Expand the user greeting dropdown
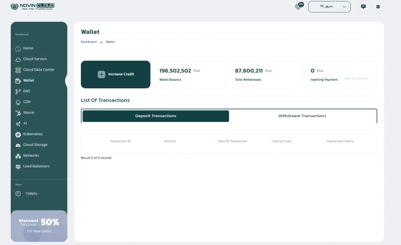The image size is (401, 245). click(329, 7)
